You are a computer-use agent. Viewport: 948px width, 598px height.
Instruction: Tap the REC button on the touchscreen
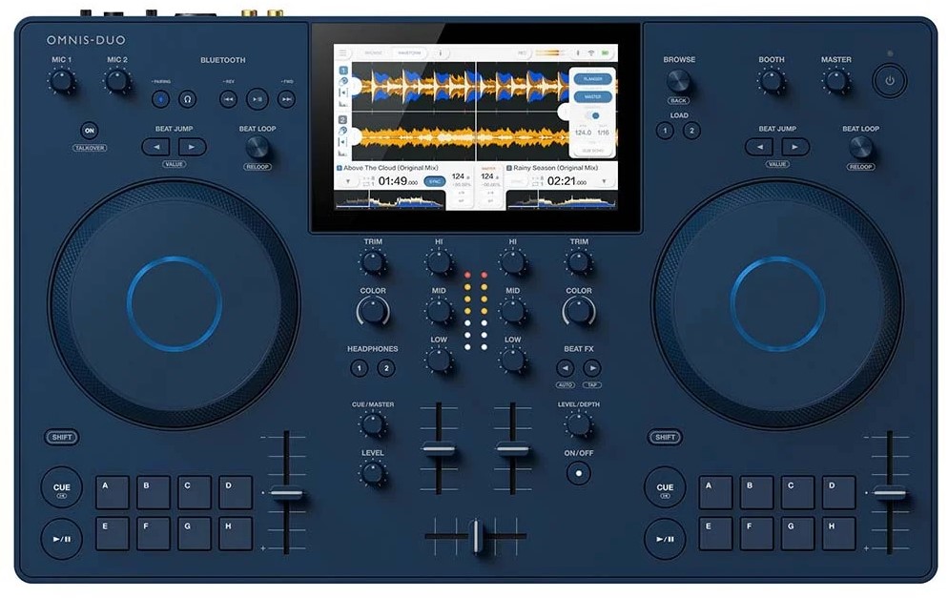[522, 53]
